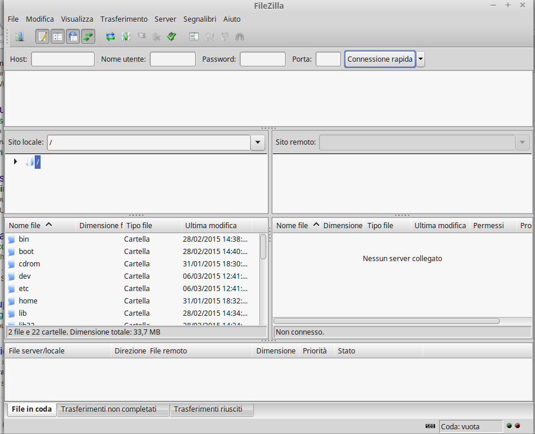
Task: Focus the Password input field
Action: pos(263,59)
